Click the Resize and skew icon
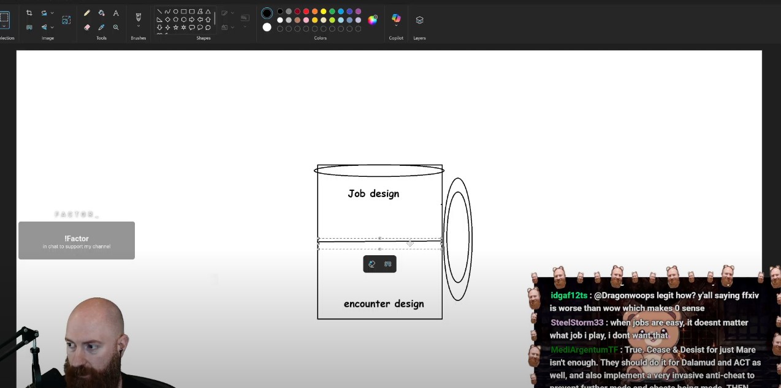 point(66,20)
